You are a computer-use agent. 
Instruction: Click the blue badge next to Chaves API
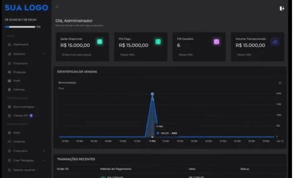click(x=31, y=116)
